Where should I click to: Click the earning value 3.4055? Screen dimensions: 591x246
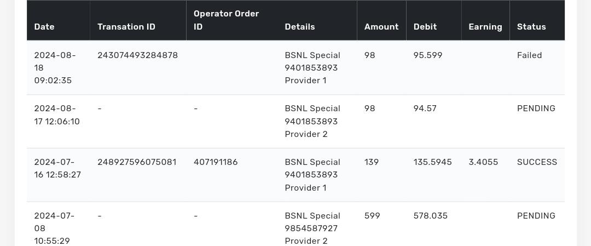pos(483,162)
